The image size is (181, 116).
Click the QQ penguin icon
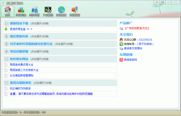coord(121,40)
